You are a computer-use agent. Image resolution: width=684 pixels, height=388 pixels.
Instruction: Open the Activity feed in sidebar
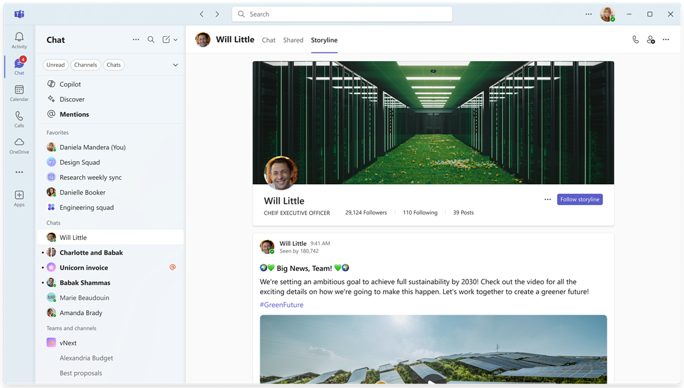19,40
